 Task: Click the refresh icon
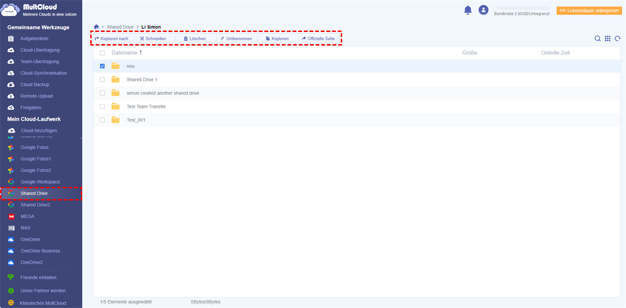pyautogui.click(x=618, y=38)
